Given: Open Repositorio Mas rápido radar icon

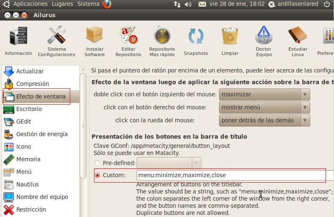Looking at the screenshot, I should click(162, 35).
